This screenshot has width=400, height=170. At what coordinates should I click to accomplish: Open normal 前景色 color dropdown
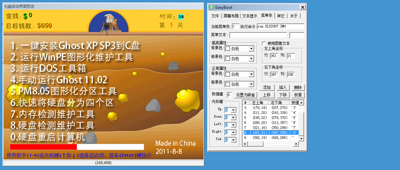coord(251,84)
